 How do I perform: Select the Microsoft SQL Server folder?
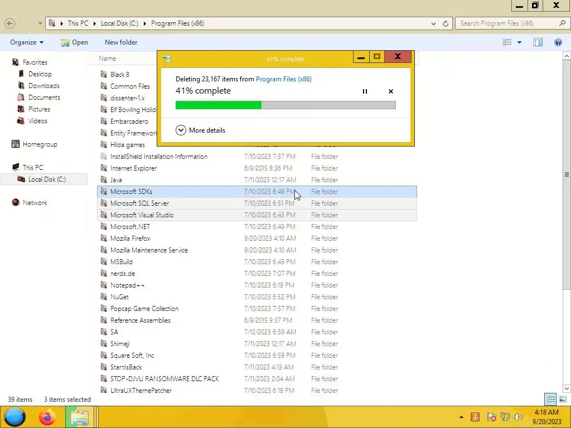coord(257,203)
